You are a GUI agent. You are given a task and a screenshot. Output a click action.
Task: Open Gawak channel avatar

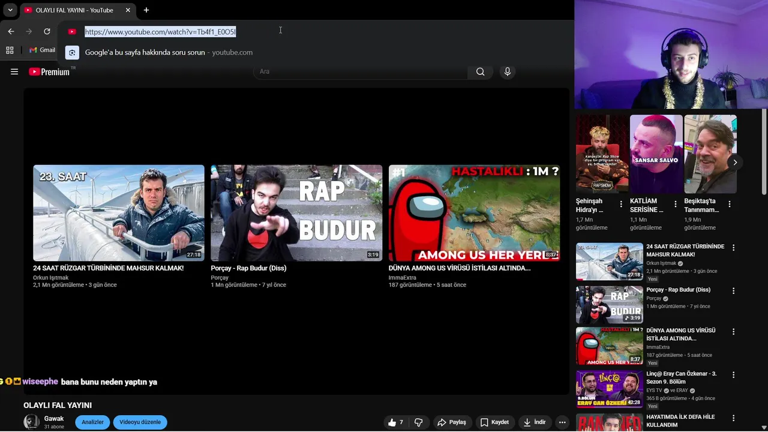tap(31, 422)
